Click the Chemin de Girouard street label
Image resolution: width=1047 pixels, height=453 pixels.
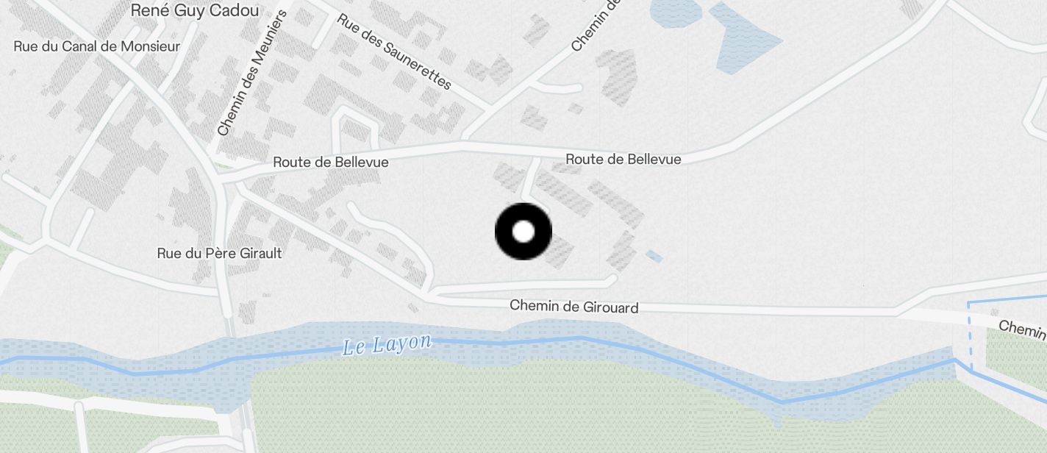click(x=574, y=307)
